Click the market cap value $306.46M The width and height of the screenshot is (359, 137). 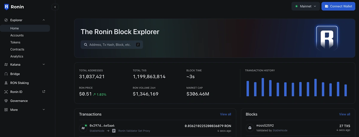point(198,94)
